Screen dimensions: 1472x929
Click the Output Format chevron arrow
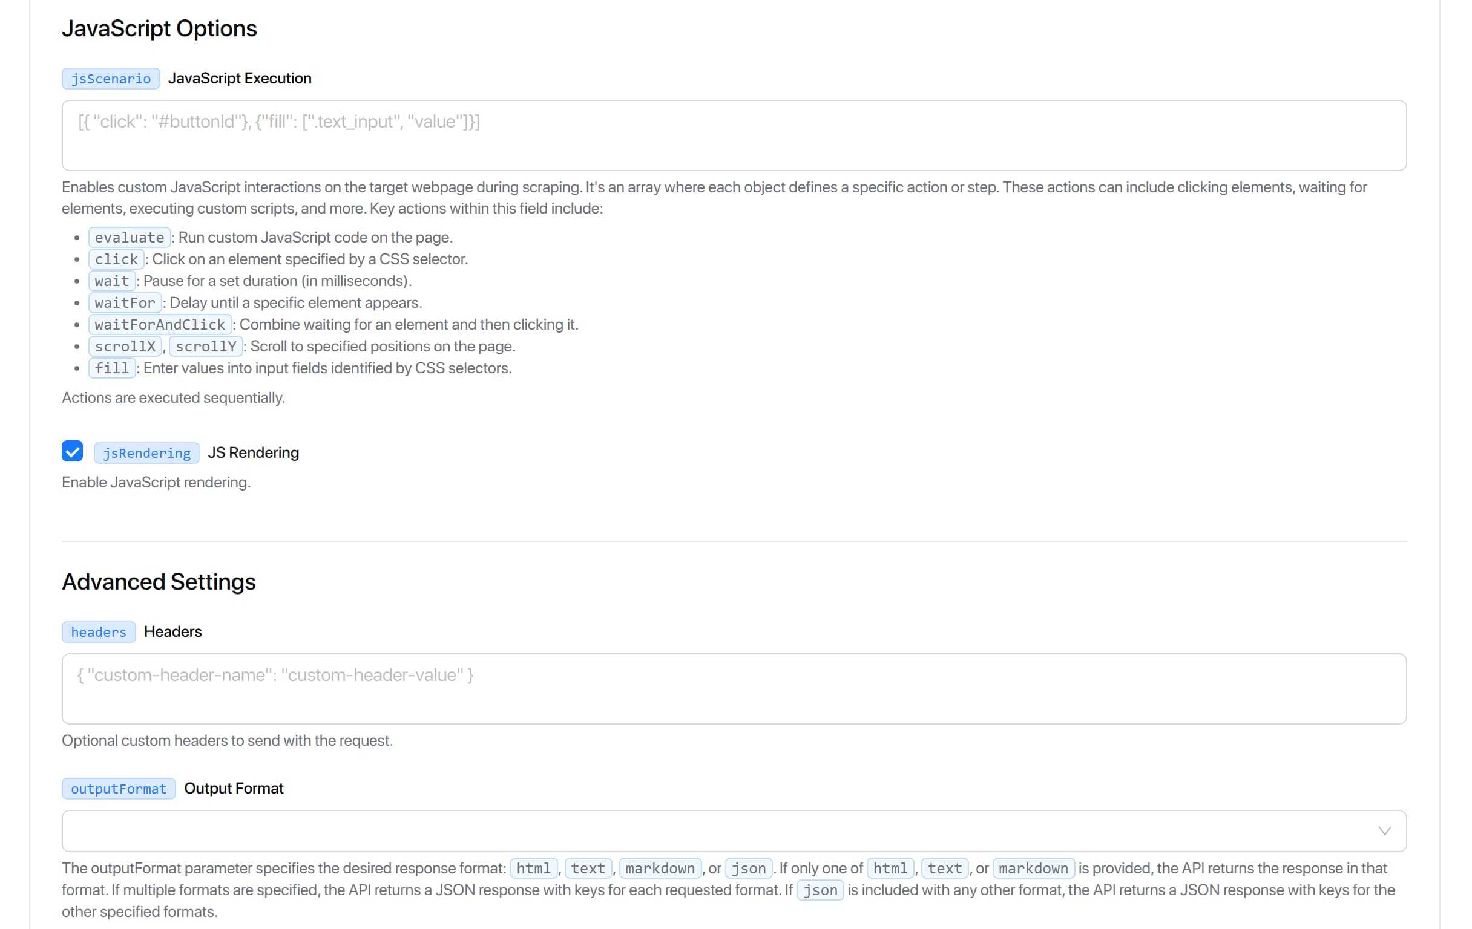(1385, 830)
